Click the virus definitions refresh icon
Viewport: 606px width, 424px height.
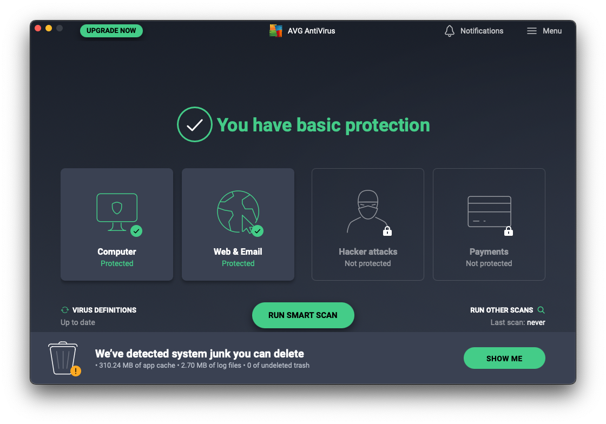click(x=65, y=310)
